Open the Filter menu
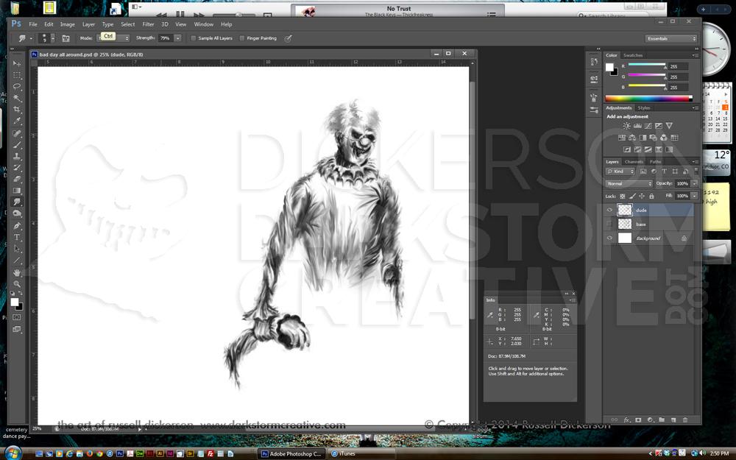The image size is (736, 460). [149, 24]
